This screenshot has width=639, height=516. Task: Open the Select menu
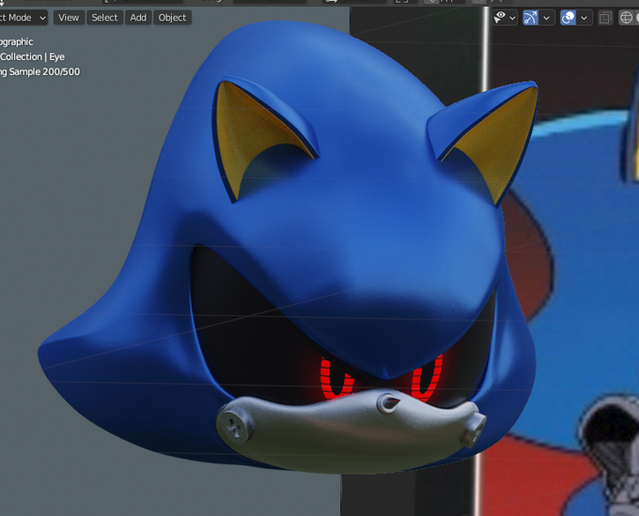[x=104, y=18]
